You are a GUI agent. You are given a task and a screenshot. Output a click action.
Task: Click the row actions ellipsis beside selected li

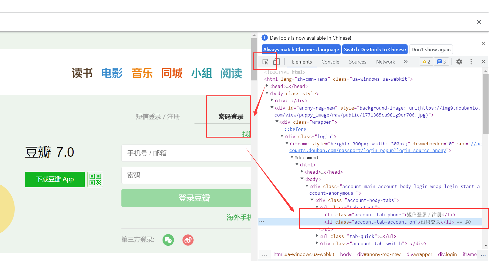click(x=262, y=222)
